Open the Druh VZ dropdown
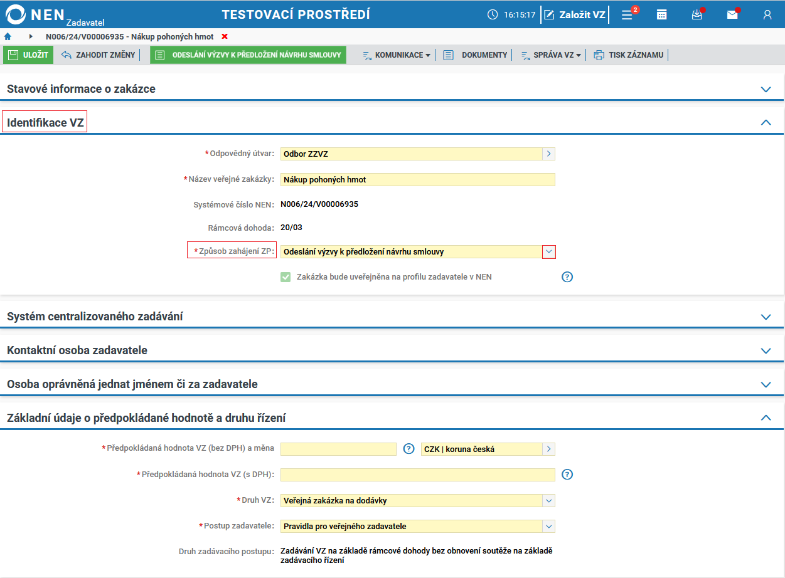 549,500
